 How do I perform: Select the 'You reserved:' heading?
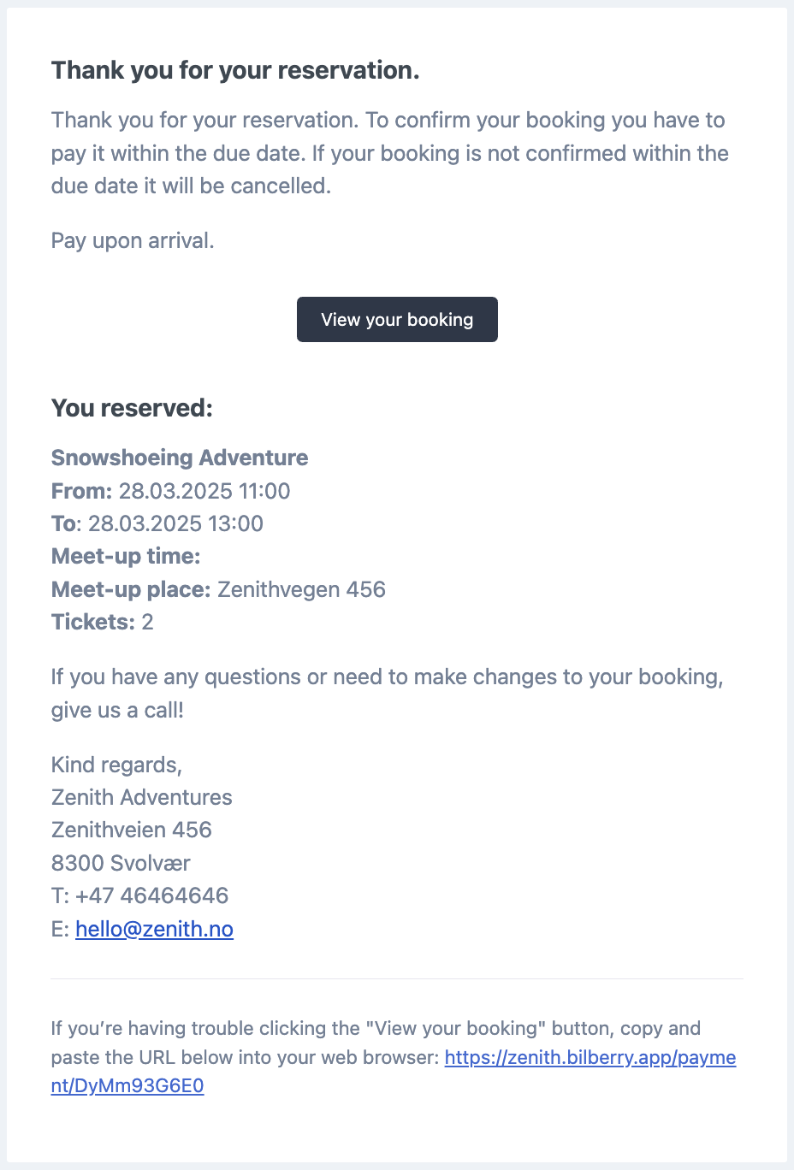(x=132, y=408)
